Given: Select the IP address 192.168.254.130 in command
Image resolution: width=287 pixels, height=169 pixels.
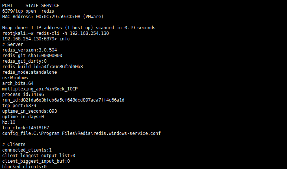Looking at the screenshot, I should pos(89,33).
